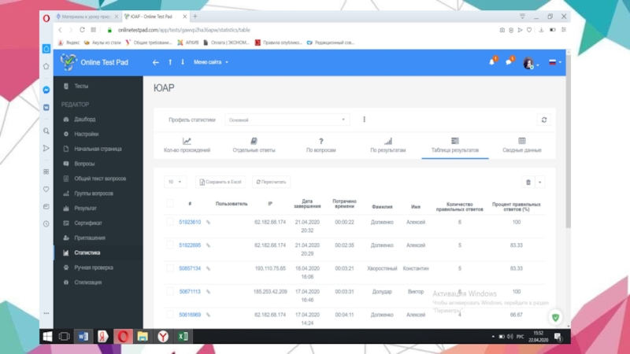
Task: Open the notifications bell icon
Action: pos(492,62)
